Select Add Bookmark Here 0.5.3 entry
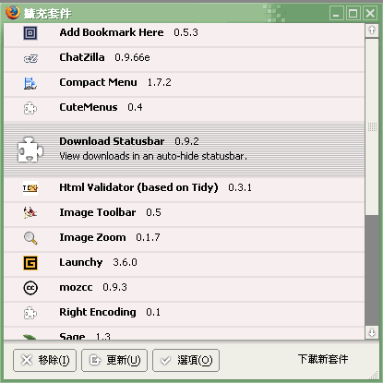This screenshot has height=383, width=383. 184,35
